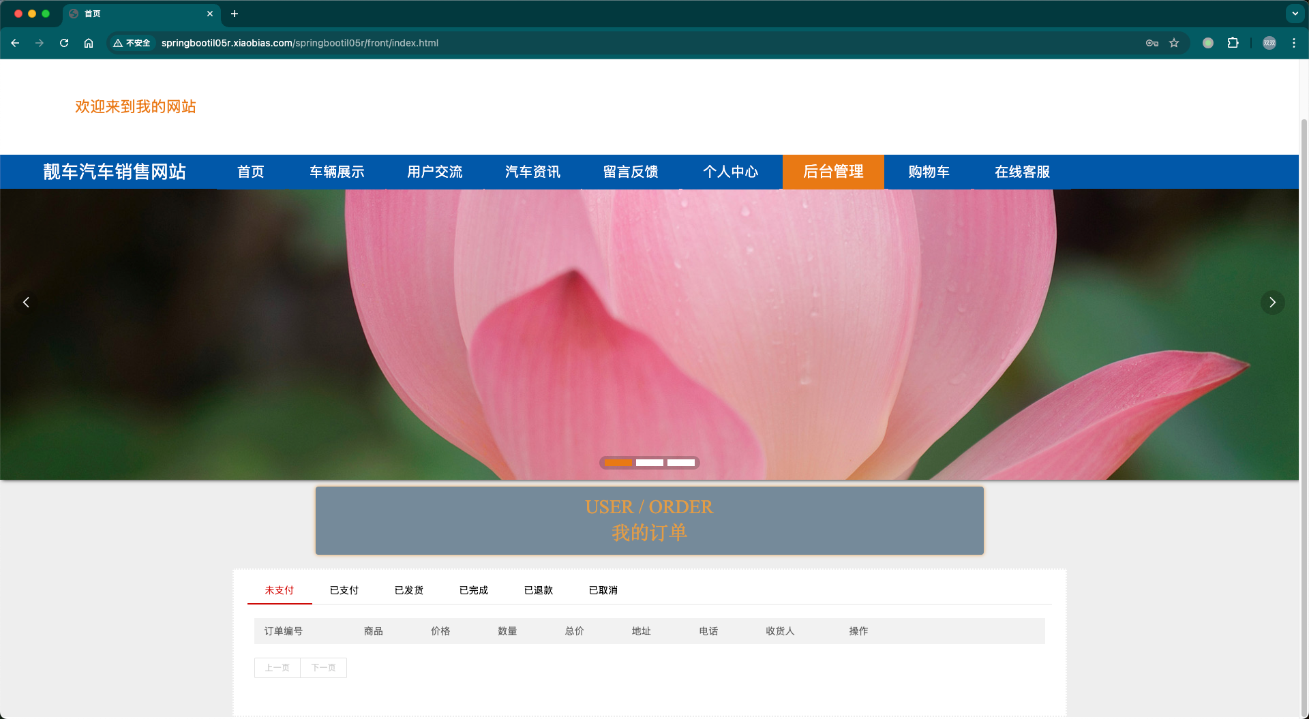
Task: Click the address bar URL field
Action: (x=648, y=43)
